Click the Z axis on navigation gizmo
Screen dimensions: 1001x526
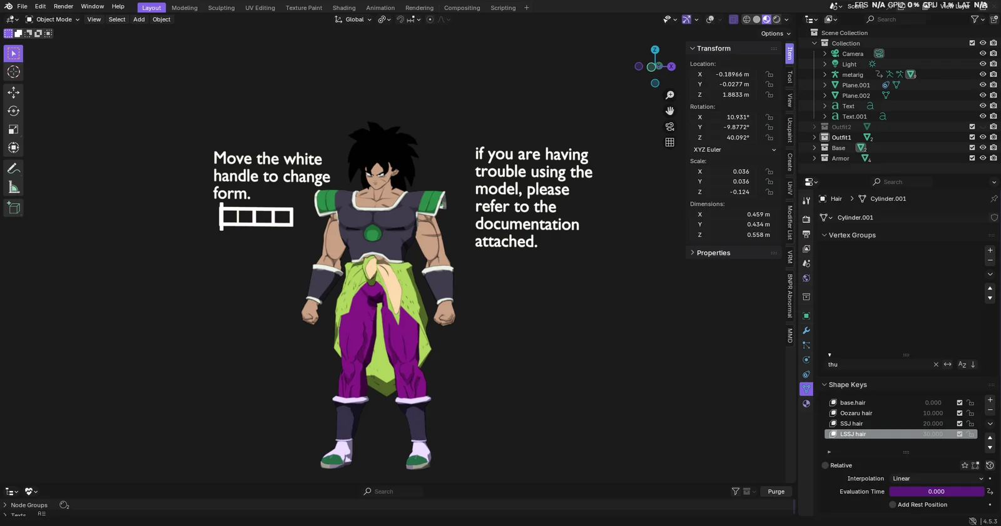(655, 49)
